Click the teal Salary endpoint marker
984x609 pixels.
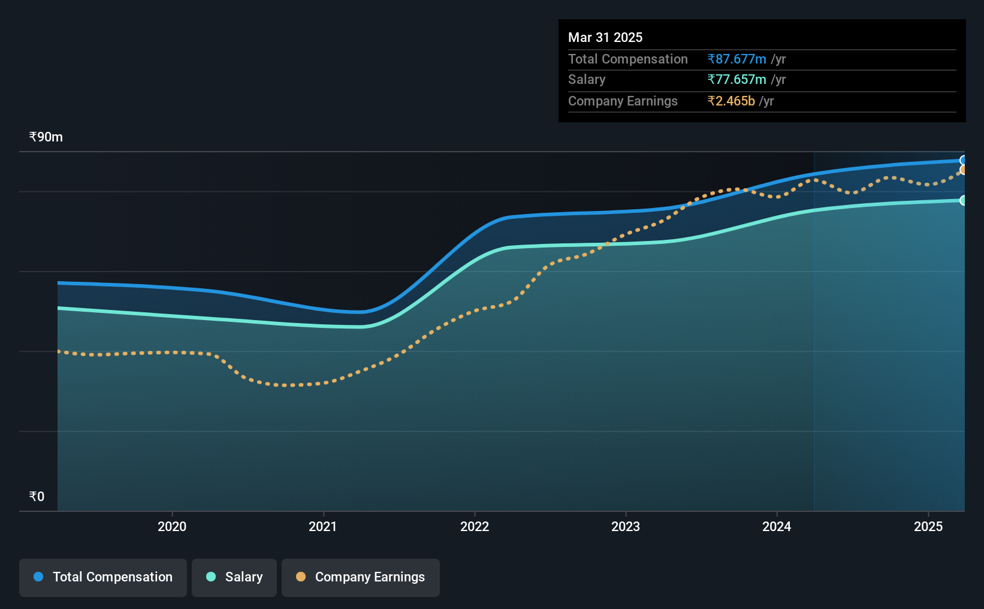964,200
